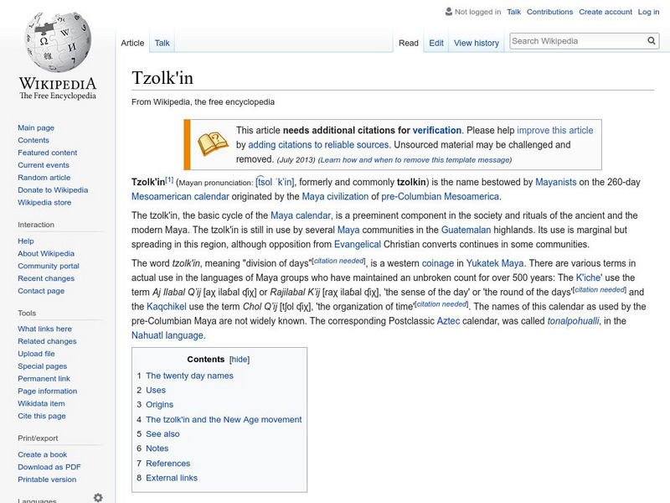Click Upload file
The width and height of the screenshot is (670, 503).
[36, 353]
